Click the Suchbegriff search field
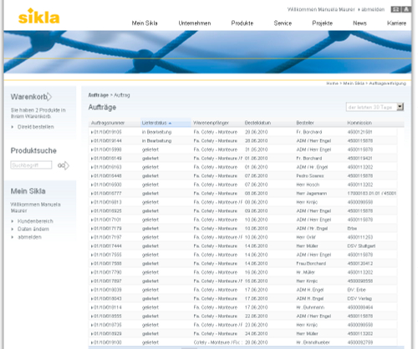This screenshot has height=349, width=418. click(31, 165)
